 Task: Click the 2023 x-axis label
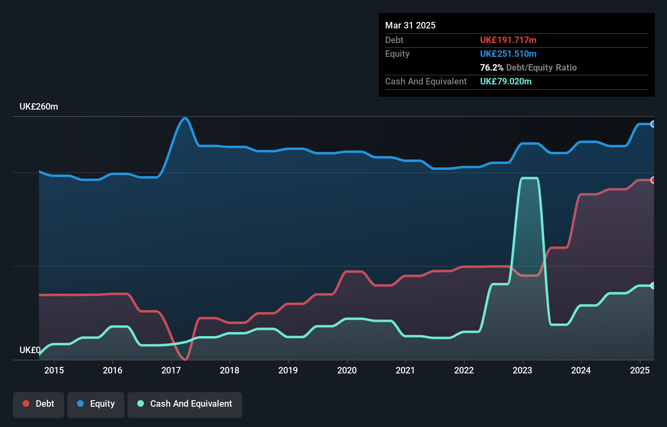(x=522, y=370)
